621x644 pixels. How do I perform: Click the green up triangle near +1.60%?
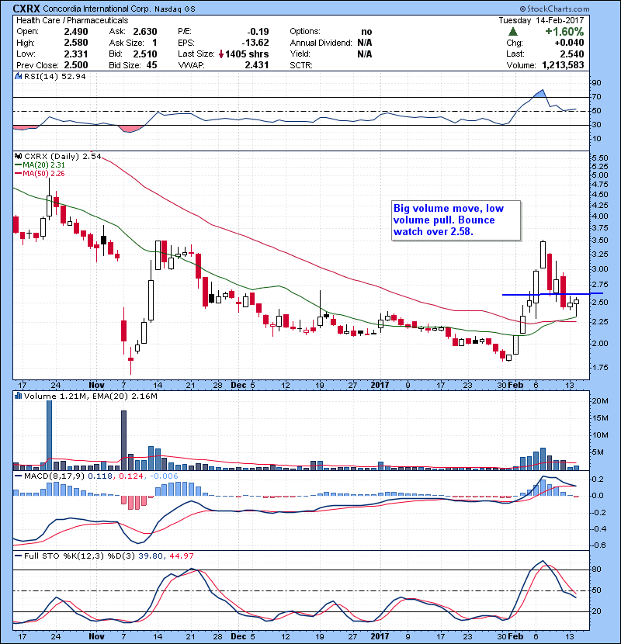(513, 32)
